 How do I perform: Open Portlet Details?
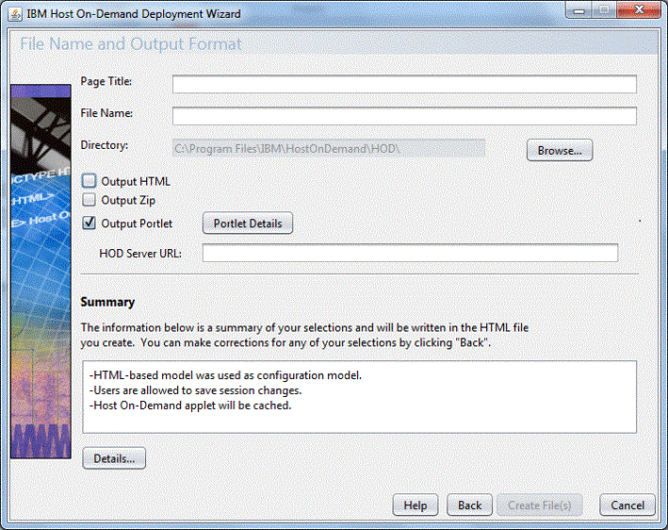coord(248,223)
